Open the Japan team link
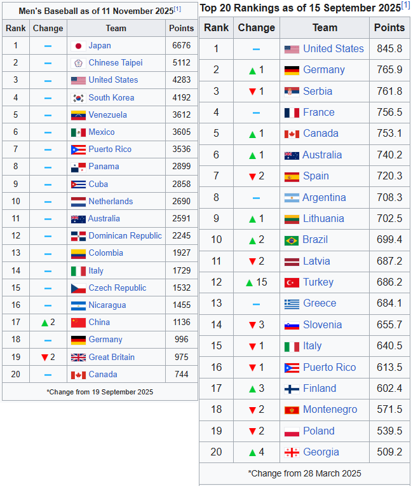Viewport: 411px width, 486px height. click(x=100, y=46)
